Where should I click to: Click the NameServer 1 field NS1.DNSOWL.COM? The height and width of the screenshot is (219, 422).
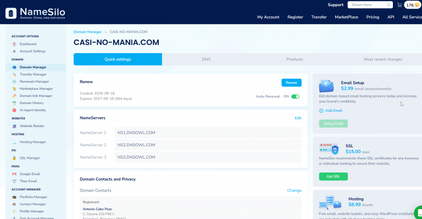208,132
